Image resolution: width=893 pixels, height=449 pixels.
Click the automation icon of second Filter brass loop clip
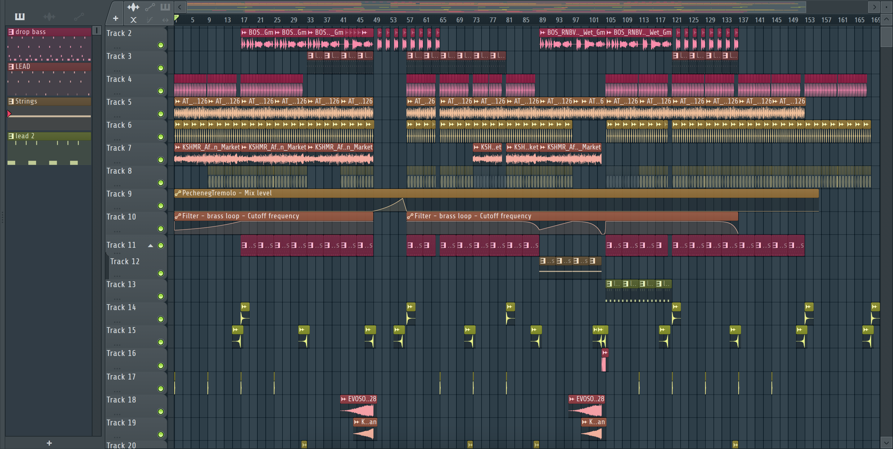410,216
